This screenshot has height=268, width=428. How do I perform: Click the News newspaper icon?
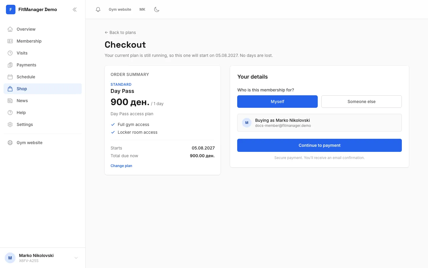pyautogui.click(x=10, y=101)
